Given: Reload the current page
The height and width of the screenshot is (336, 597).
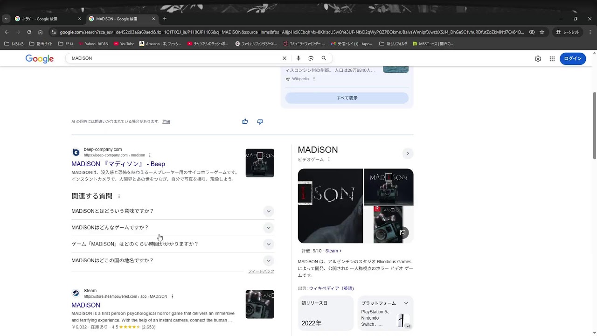Looking at the screenshot, I should [x=29, y=32].
